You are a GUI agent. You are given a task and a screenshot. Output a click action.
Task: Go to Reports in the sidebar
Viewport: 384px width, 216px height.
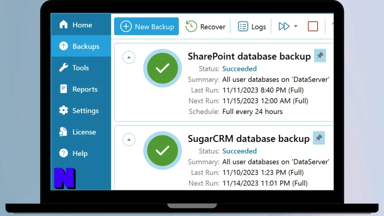(81, 89)
